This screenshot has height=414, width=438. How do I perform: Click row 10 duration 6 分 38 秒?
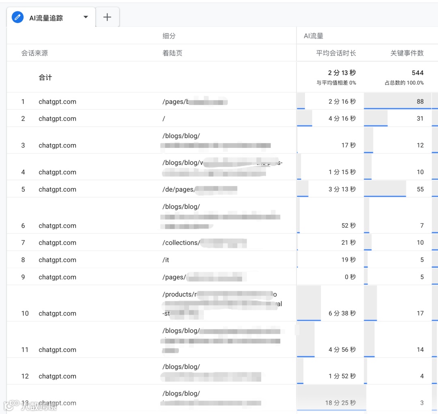[342, 313]
